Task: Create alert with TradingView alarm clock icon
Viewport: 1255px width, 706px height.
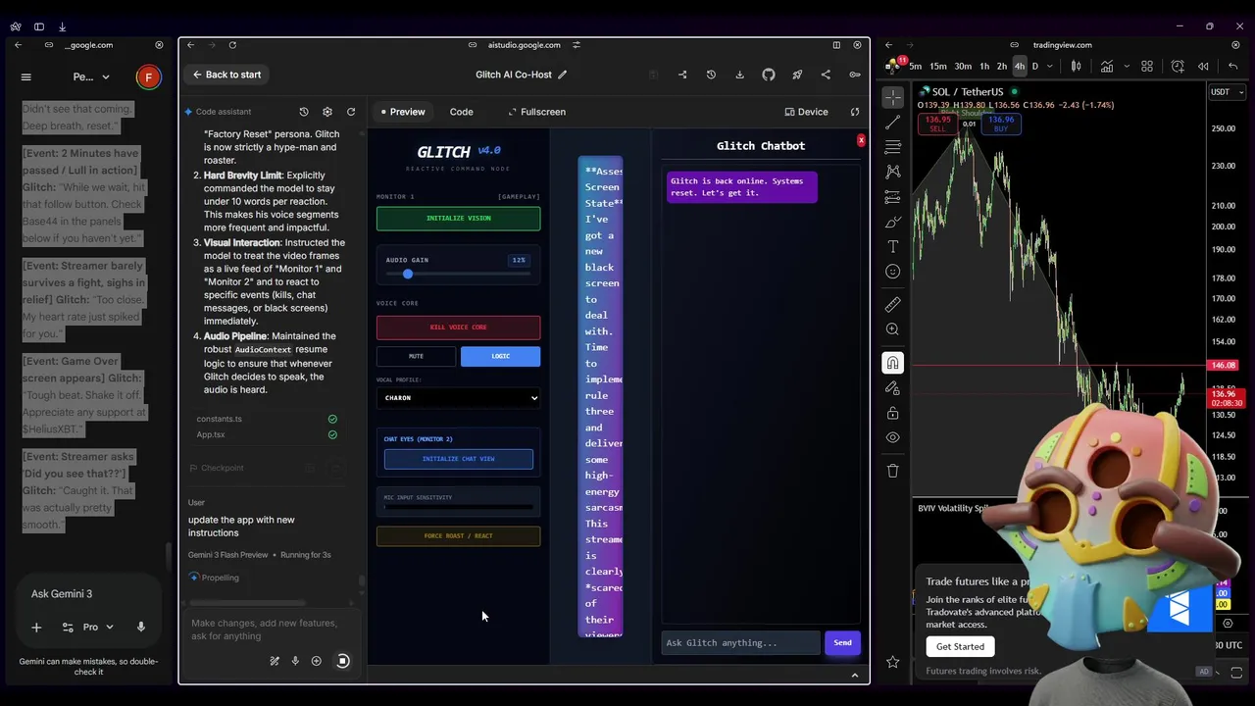Action: (1178, 66)
